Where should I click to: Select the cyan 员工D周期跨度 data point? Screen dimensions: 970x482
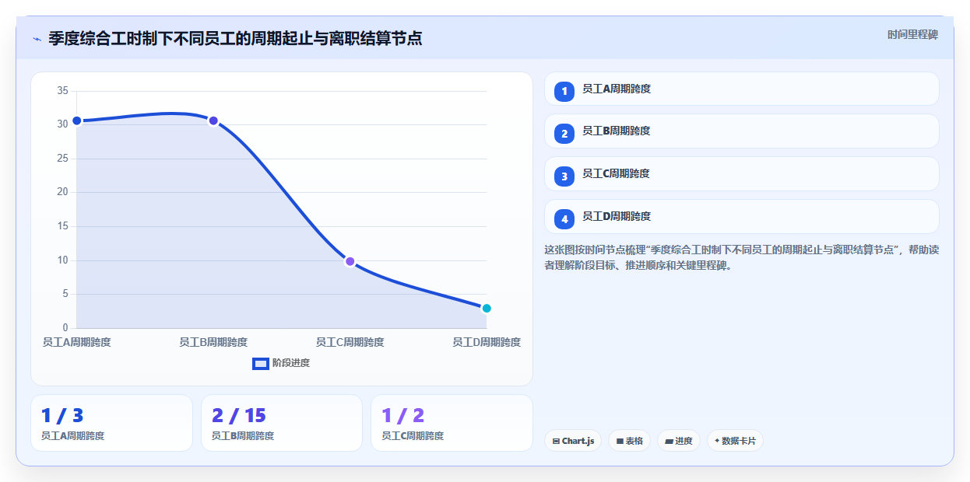point(487,308)
